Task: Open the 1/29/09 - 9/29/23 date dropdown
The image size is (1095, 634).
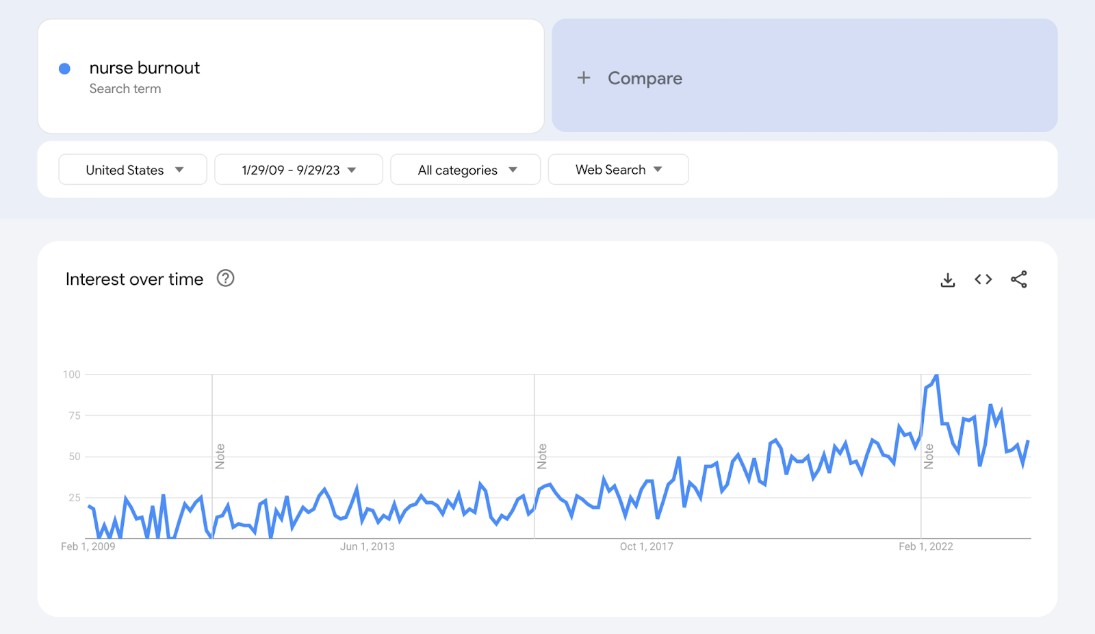Action: click(298, 170)
